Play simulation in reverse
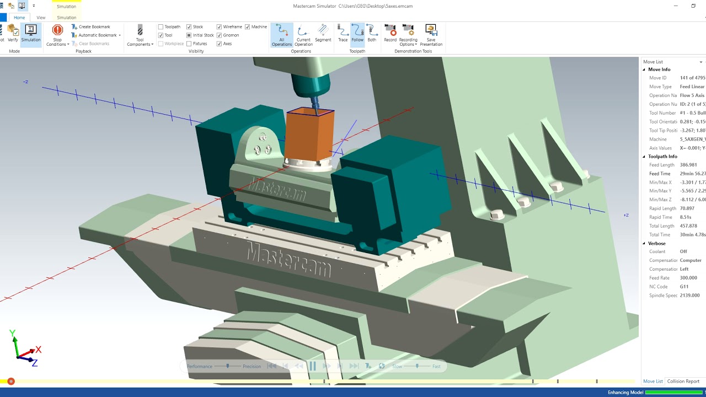This screenshot has height=397, width=706. [299, 366]
